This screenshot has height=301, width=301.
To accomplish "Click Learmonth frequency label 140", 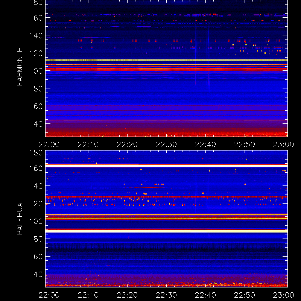I will pos(36,36).
